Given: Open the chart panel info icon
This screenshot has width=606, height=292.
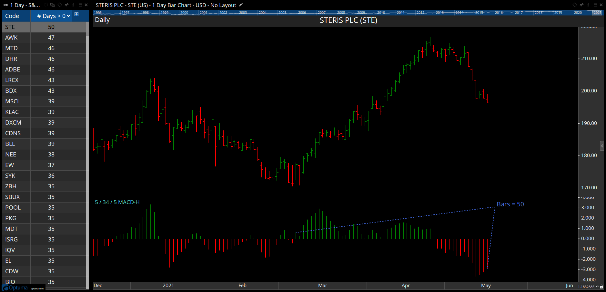Looking at the screenshot, I should point(588,5).
